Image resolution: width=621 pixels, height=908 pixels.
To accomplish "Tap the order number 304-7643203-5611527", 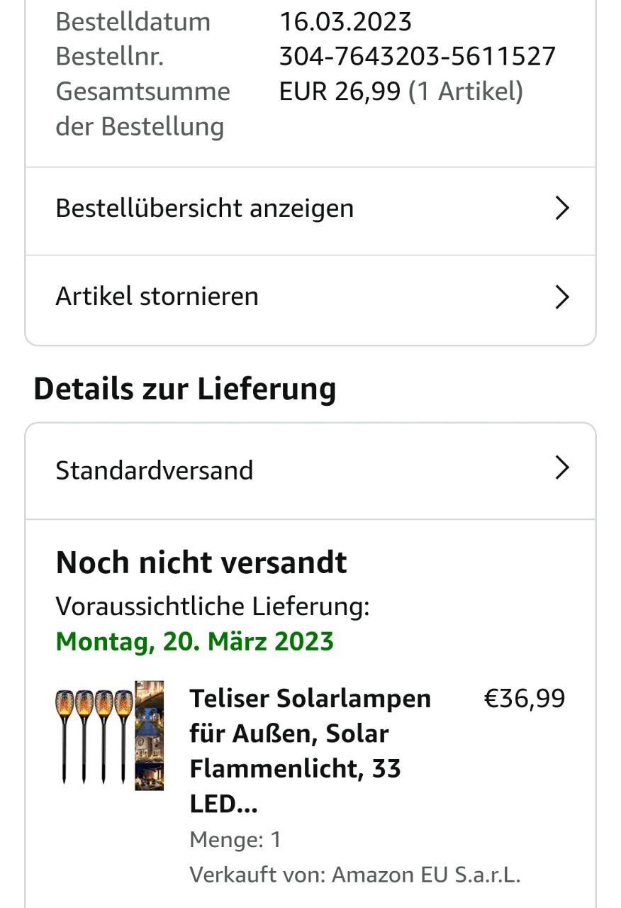I will [417, 57].
